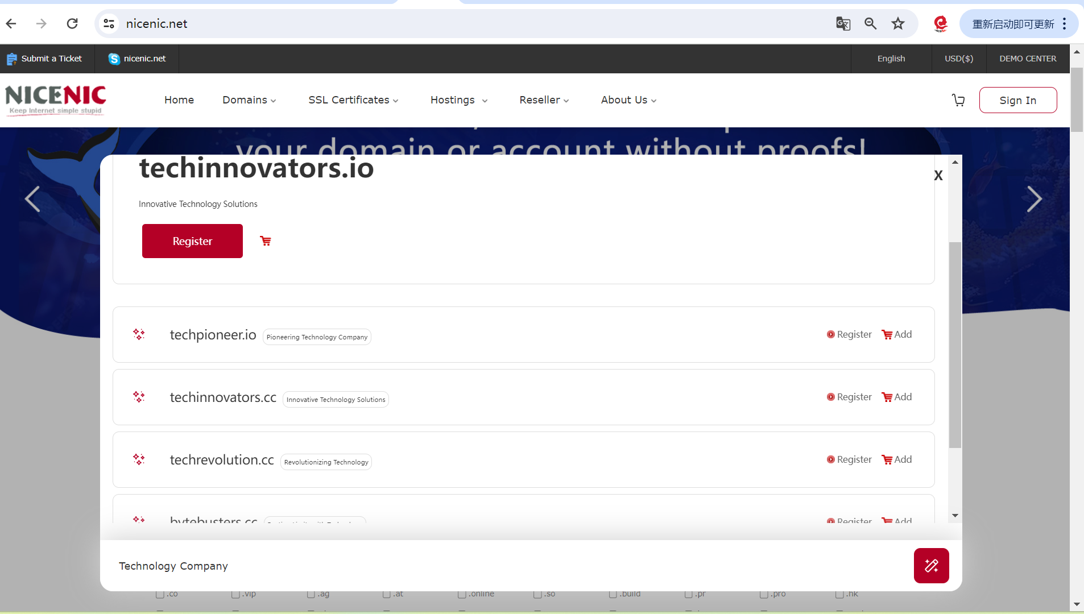This screenshot has height=614, width=1084.
Task: Expand the Reseller menu
Action: (544, 100)
